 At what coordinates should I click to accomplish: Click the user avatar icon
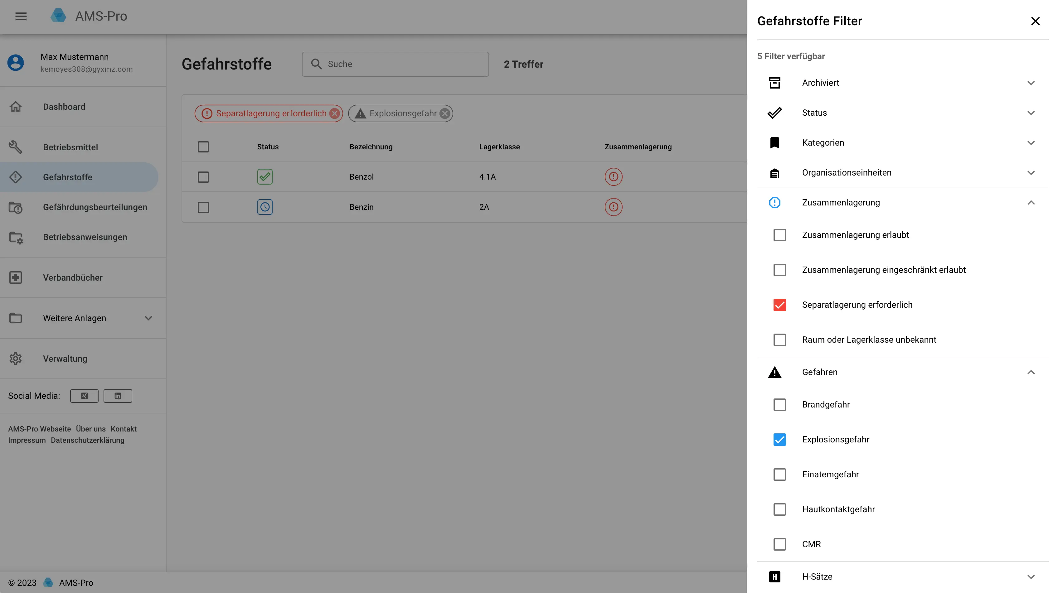pos(16,63)
